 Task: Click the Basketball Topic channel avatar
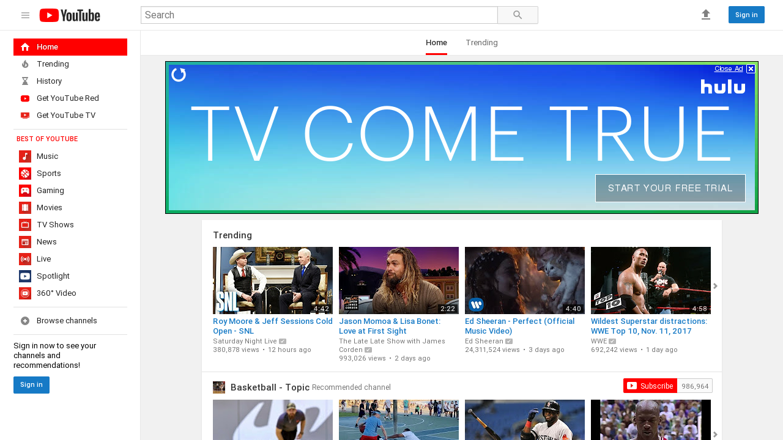coord(219,387)
